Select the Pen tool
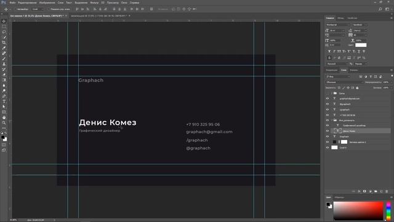The image size is (394, 222). tap(4, 96)
